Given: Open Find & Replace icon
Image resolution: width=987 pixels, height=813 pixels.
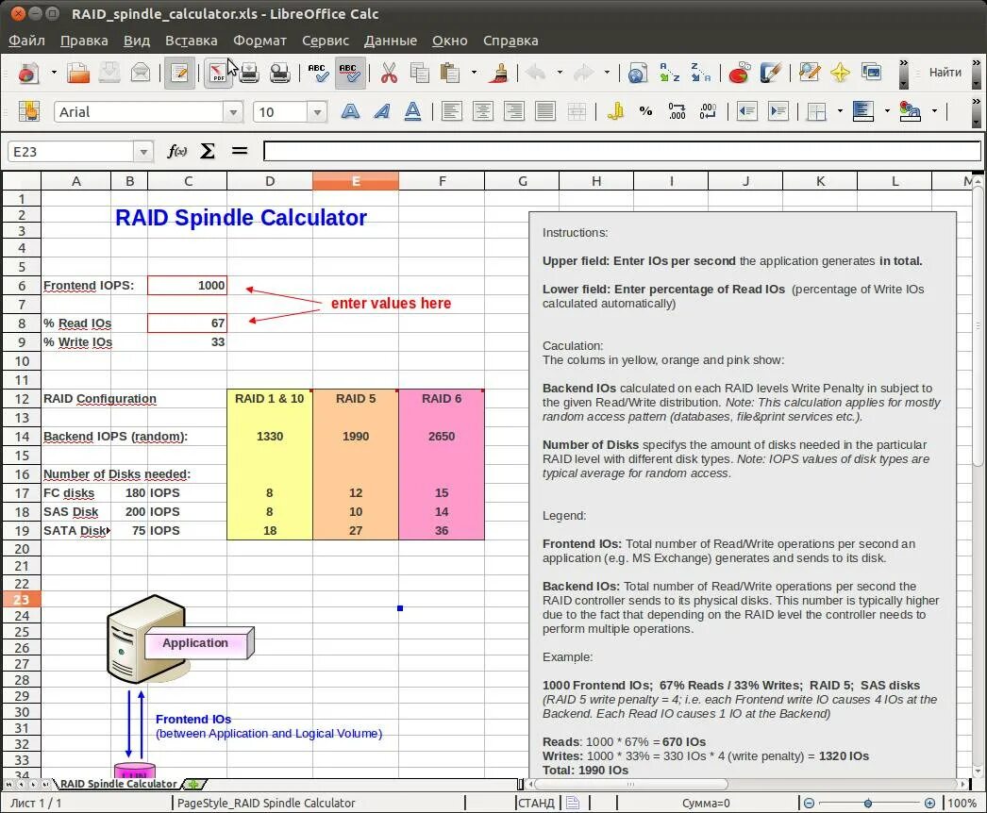Looking at the screenshot, I should tap(810, 73).
